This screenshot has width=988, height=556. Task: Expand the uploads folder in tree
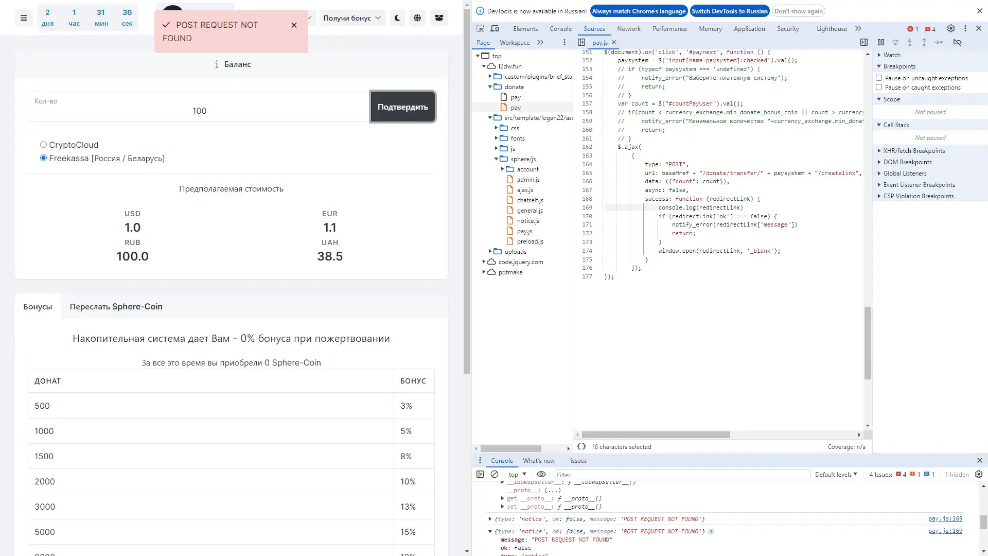click(490, 252)
